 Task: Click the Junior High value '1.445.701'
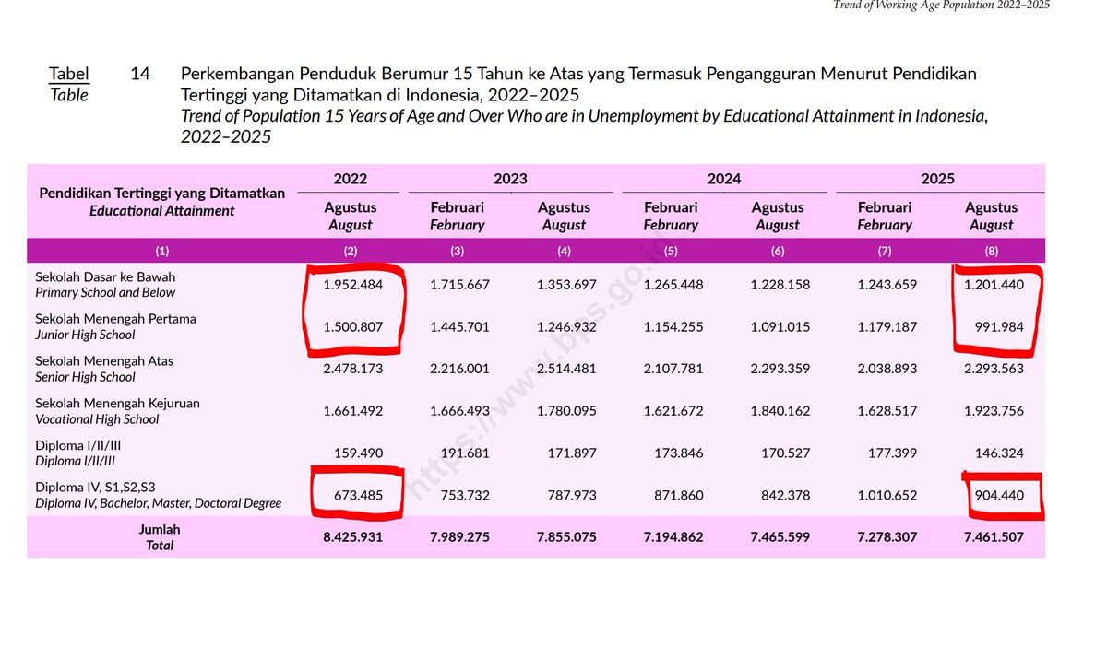coord(459,326)
